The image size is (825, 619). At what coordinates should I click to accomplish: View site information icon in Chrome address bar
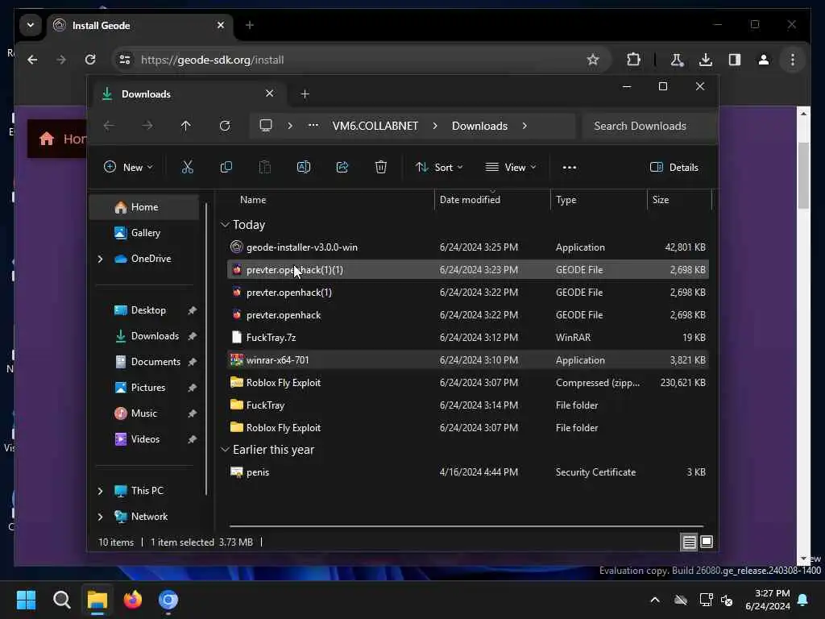(x=125, y=60)
